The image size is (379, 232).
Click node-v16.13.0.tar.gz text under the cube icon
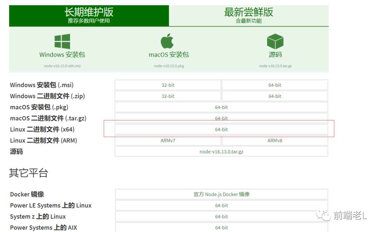[x=275, y=66]
